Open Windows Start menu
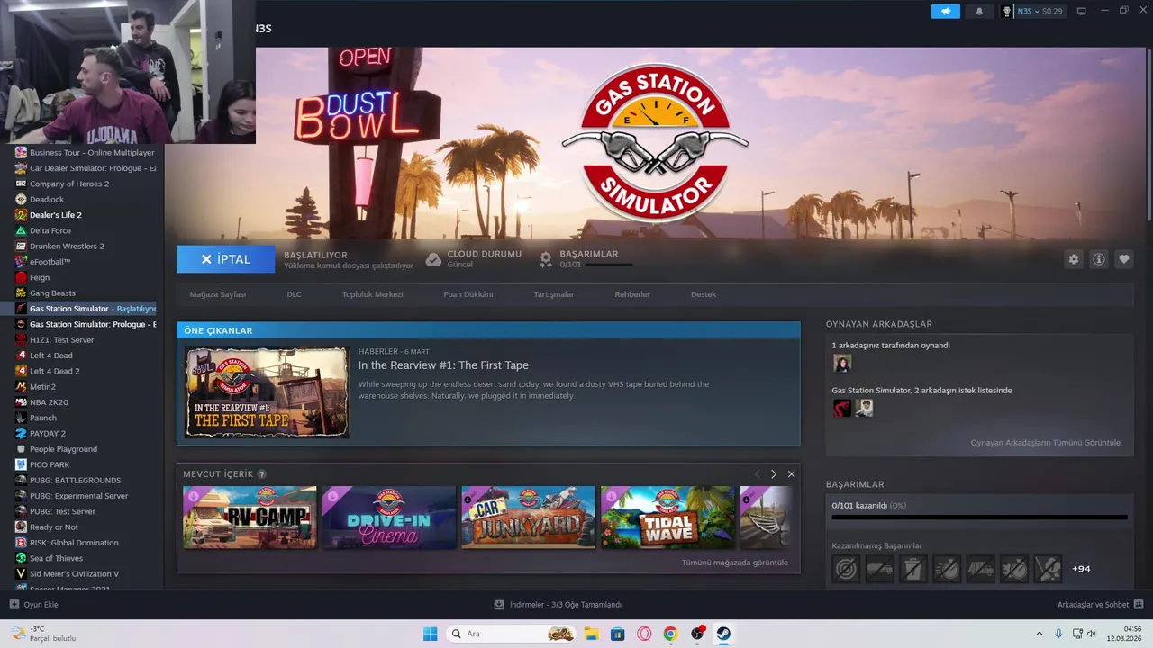 pos(430,634)
